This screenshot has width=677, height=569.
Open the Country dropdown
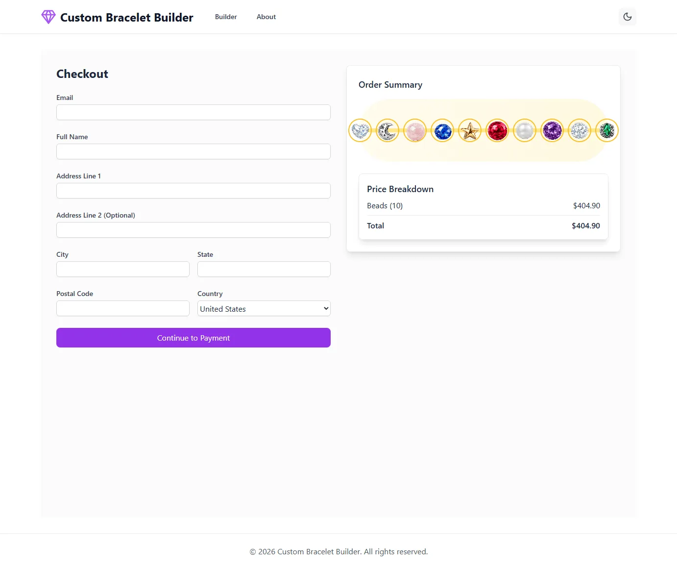(x=264, y=308)
